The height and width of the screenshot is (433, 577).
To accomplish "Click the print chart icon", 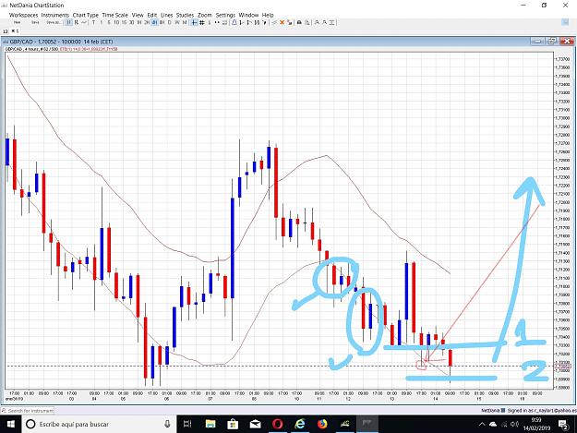I will [x=299, y=22].
